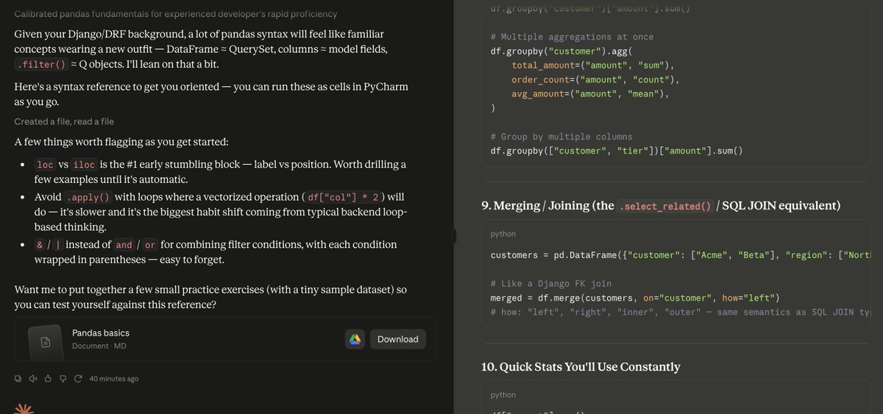Click heading '10. Quick Stats You'll Use Constantly'
This screenshot has height=414, width=883.
pos(581,366)
